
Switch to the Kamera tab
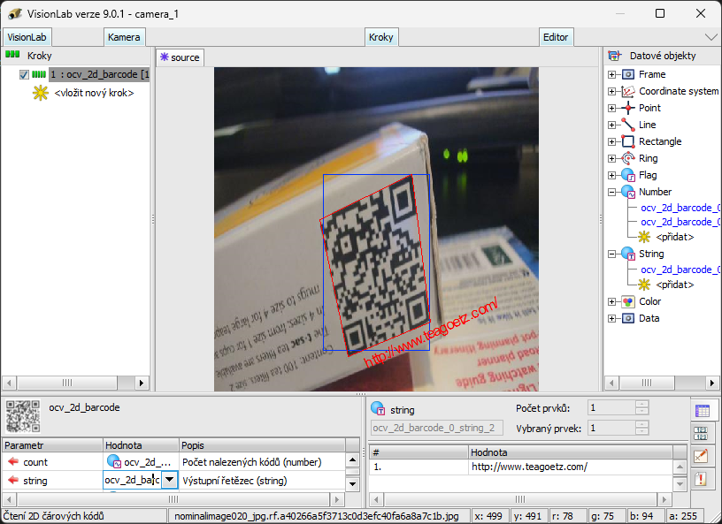click(124, 37)
